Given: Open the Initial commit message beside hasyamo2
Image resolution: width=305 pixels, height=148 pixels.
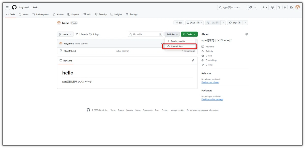Looking at the screenshot, I should (82, 44).
